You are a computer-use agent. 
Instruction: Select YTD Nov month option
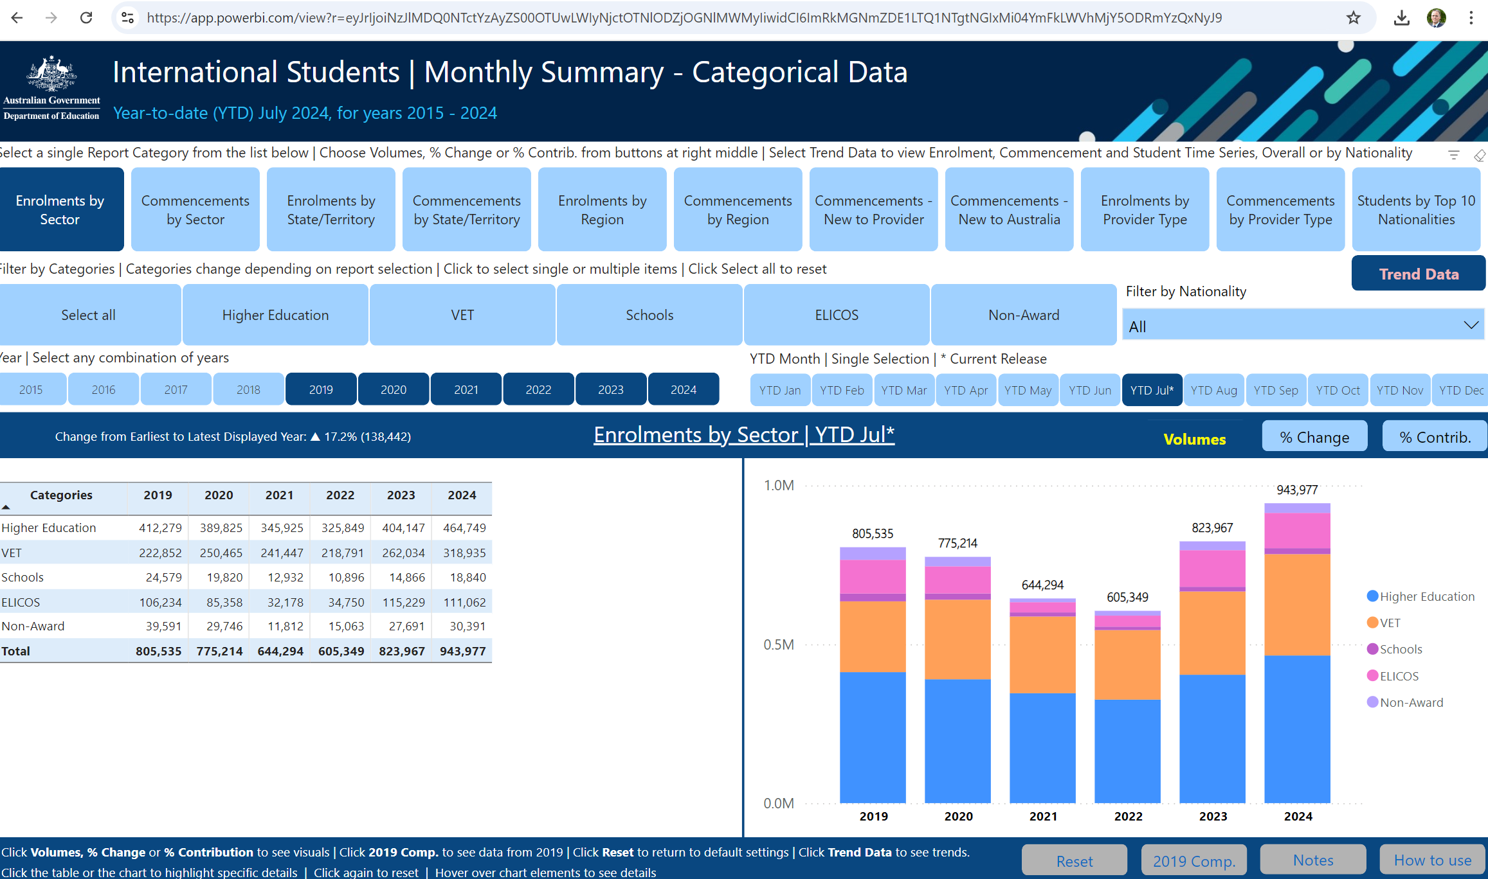[1400, 390]
